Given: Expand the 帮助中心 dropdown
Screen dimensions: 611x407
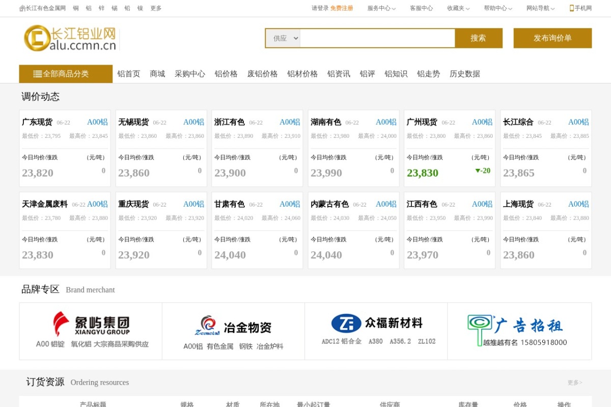Looking at the screenshot, I should click(x=498, y=8).
